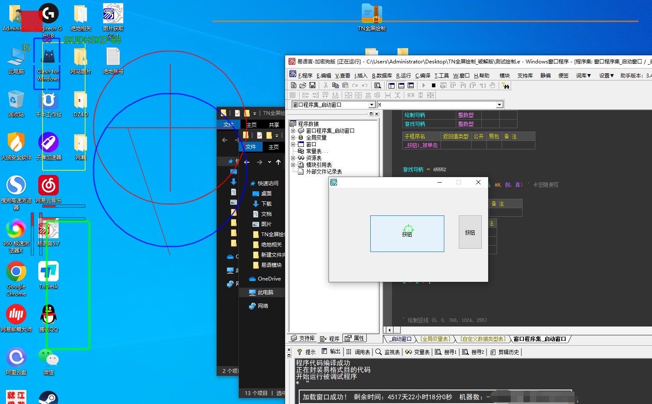652x404 pixels.
Task: Open Clash for Windows desktop icon
Action: pos(48,63)
